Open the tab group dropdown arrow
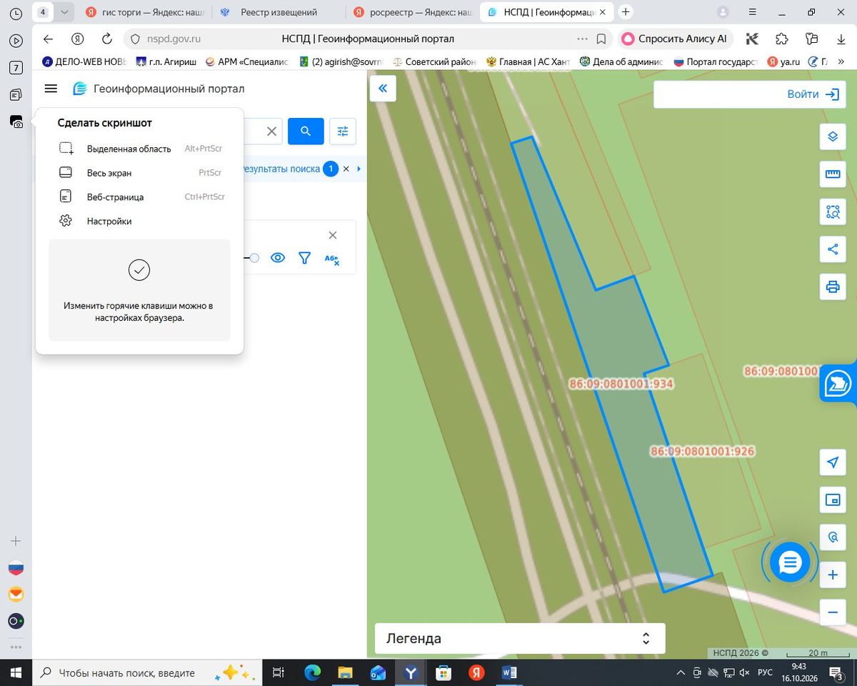 pyautogui.click(x=64, y=12)
